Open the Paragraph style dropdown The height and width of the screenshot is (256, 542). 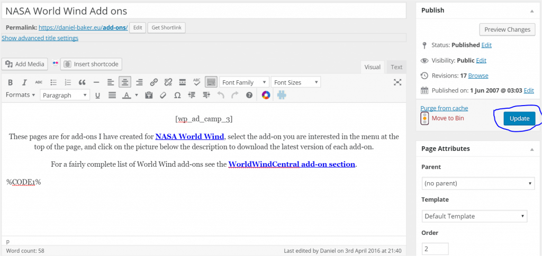click(65, 96)
